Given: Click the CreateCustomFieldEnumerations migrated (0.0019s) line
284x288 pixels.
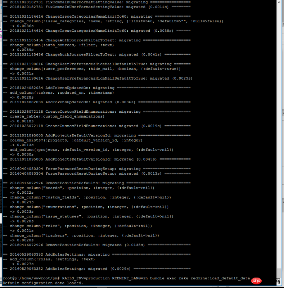Looking at the screenshot, I should 97,126.
